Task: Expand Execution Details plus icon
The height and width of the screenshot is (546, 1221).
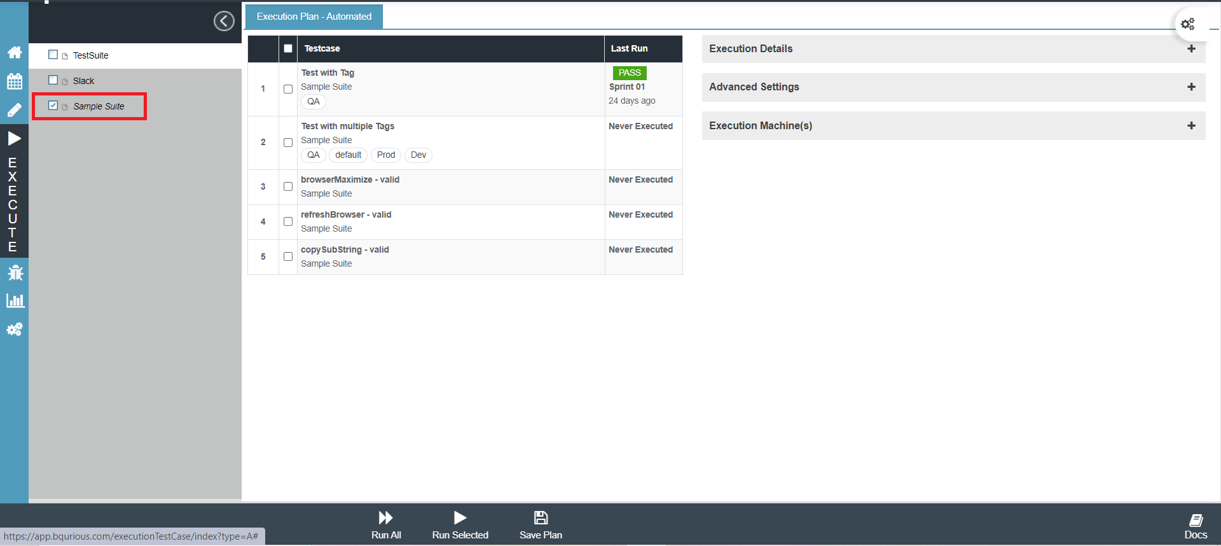Action: coord(1191,49)
